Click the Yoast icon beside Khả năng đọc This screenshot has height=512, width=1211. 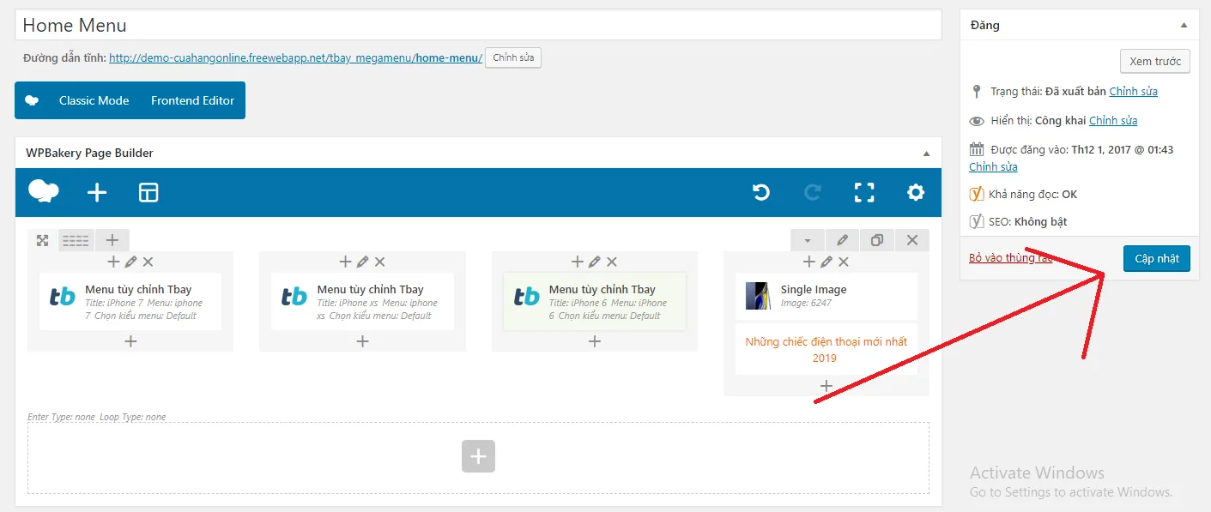point(976,194)
